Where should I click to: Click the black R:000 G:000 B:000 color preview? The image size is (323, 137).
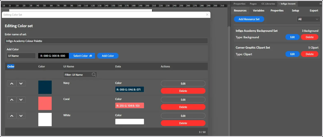tap(54, 56)
